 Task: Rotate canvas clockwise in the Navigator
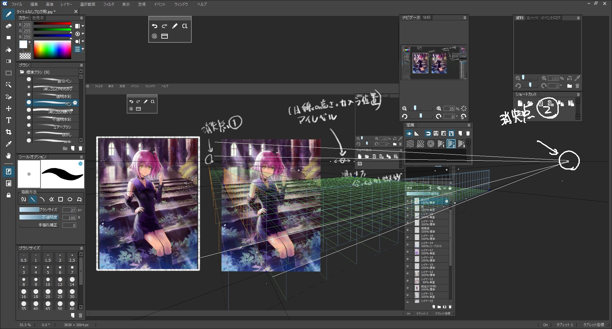(439, 116)
